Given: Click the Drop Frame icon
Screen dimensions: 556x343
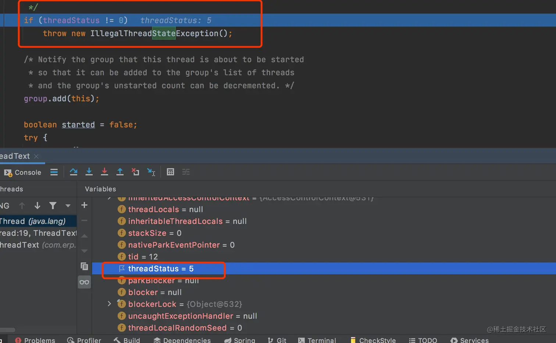Looking at the screenshot, I should coord(135,172).
